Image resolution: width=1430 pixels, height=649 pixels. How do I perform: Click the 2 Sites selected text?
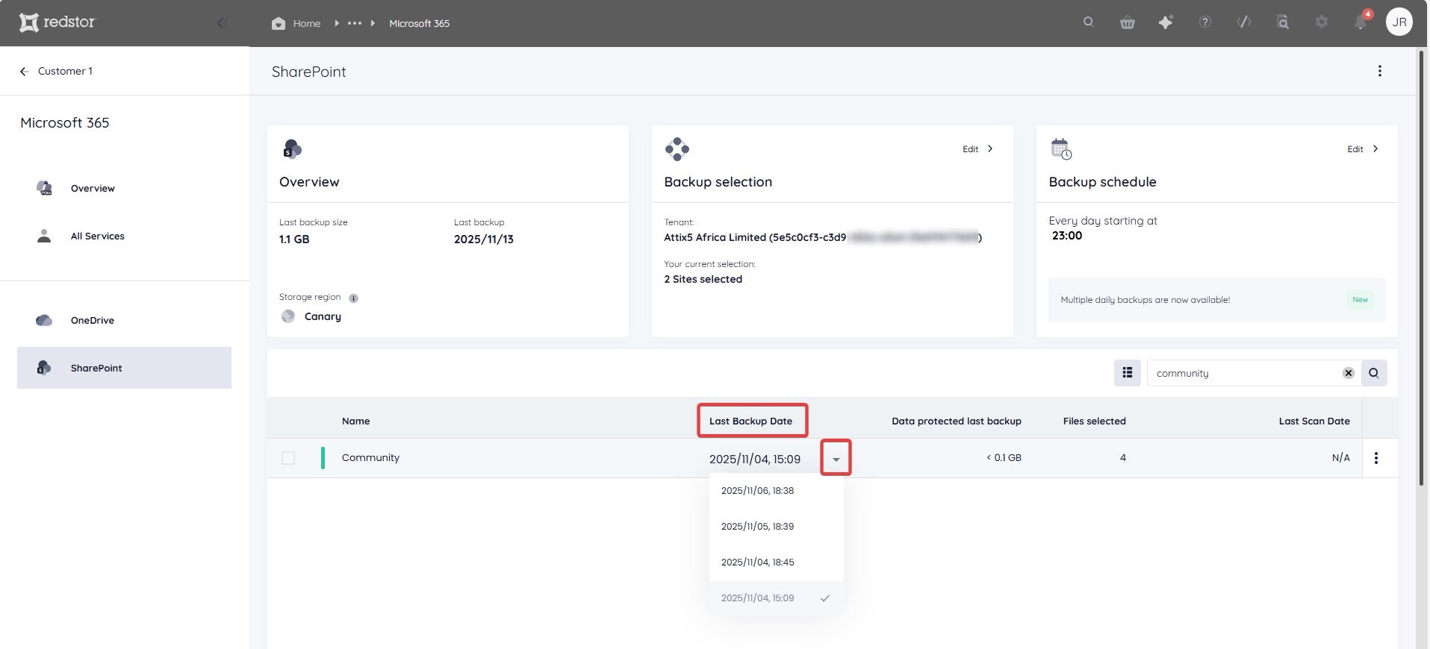pos(703,279)
